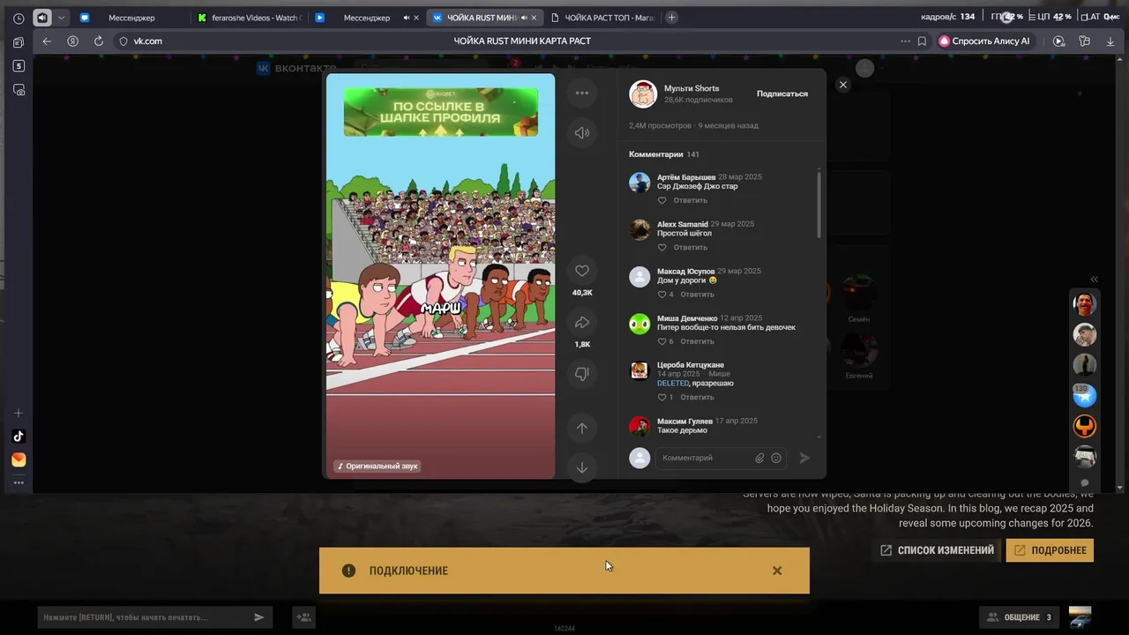Close the VK clip viewer popup
Image resolution: width=1129 pixels, height=635 pixels.
[843, 85]
